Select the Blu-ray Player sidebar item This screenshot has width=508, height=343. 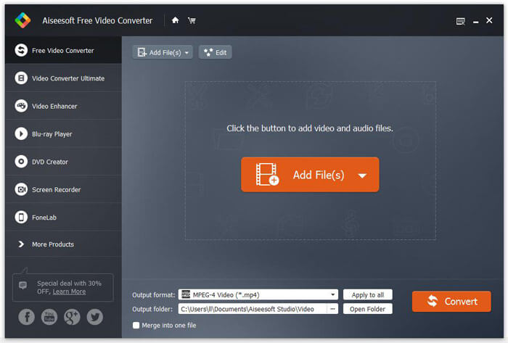52,134
